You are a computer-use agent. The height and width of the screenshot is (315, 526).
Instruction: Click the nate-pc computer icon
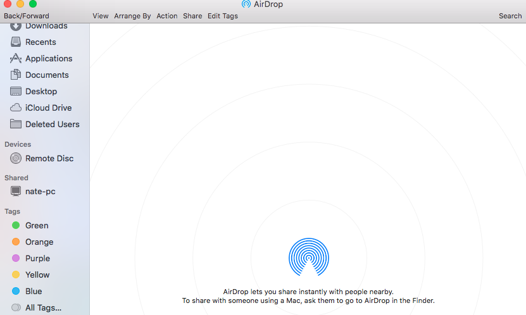pos(15,191)
